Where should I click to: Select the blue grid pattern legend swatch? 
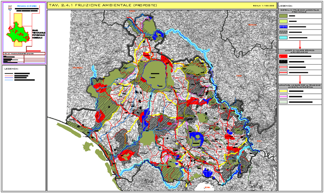click(283, 27)
